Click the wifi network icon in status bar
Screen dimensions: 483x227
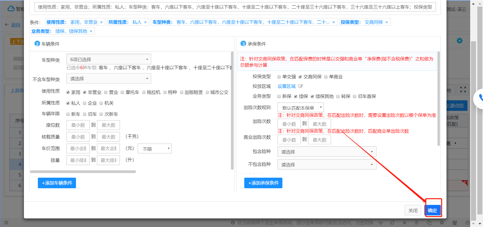(x=381, y=223)
